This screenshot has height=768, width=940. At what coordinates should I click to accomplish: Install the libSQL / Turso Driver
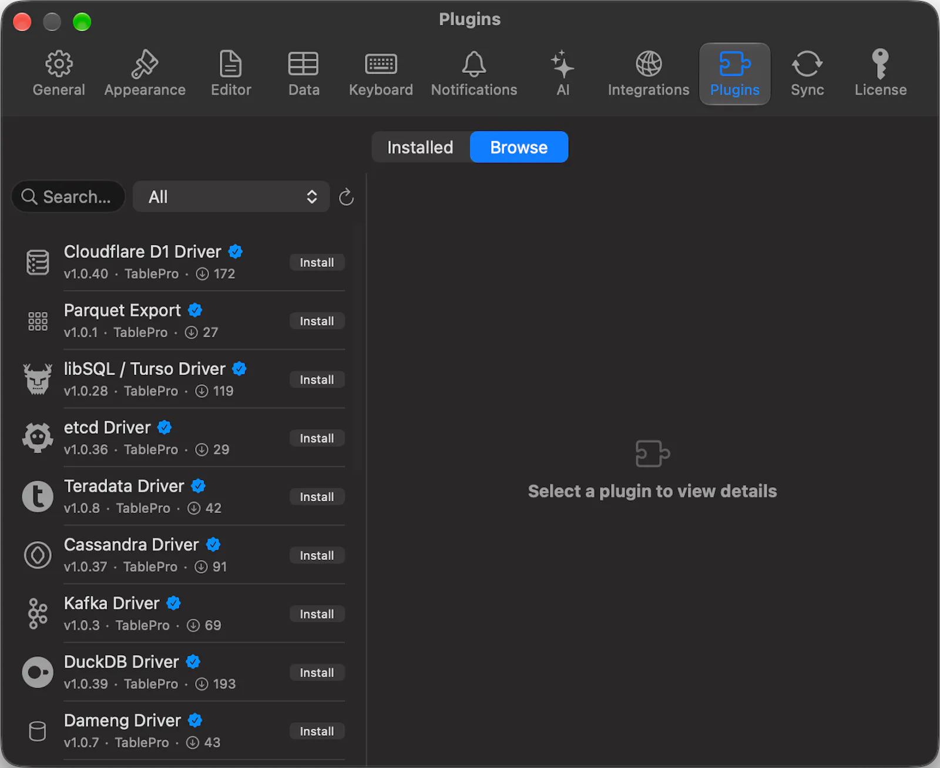(317, 380)
